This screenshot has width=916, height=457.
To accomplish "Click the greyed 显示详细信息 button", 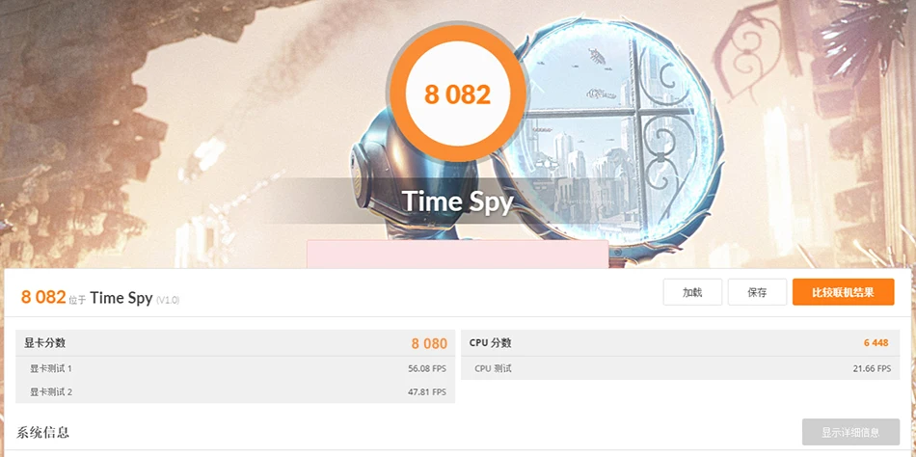I will pos(850,433).
